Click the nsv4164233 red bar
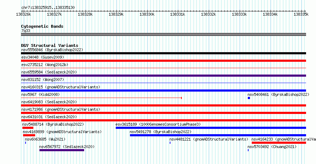This screenshot has height=164, width=316. [x=279, y=143]
